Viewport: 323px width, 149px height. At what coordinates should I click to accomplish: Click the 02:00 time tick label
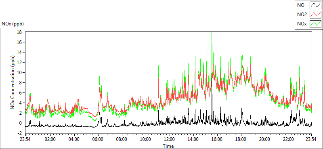coord(50,139)
